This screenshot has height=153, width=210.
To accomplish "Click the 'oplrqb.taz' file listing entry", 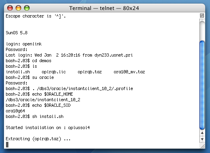I will tap(90, 72).
